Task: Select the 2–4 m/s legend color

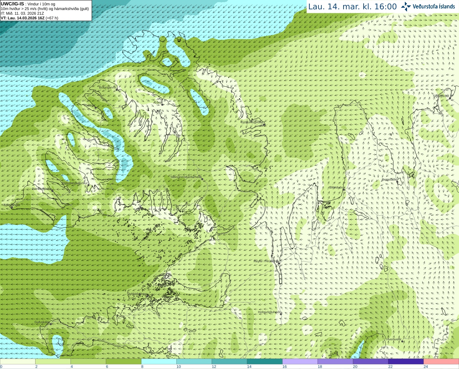Action: [x=53, y=361]
